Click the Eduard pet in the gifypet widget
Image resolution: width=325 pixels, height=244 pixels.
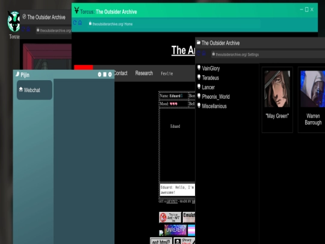click(175, 126)
